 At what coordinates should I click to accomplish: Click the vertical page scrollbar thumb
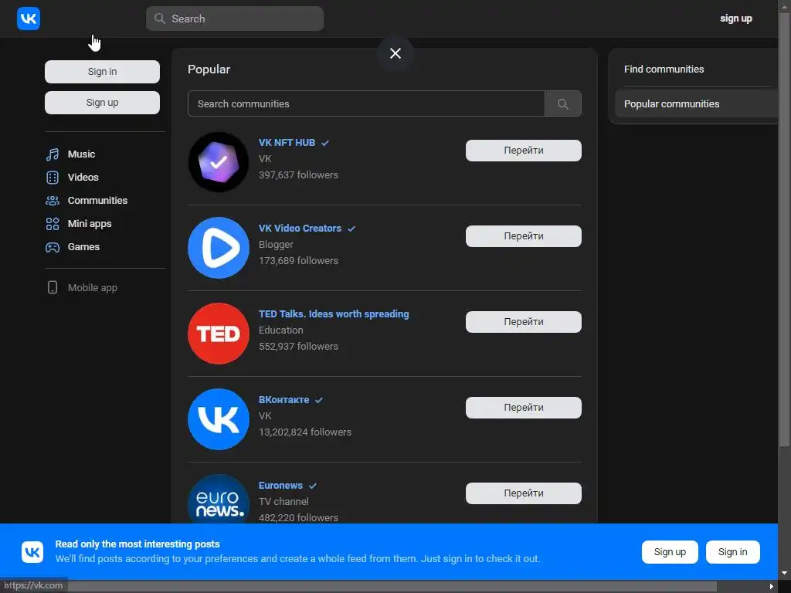[785, 229]
